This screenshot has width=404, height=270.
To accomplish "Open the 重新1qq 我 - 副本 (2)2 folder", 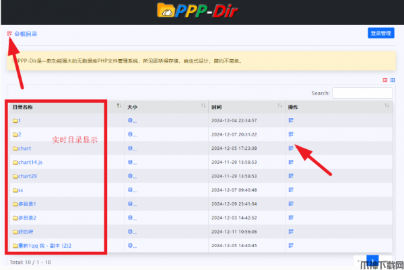I will (42, 246).
